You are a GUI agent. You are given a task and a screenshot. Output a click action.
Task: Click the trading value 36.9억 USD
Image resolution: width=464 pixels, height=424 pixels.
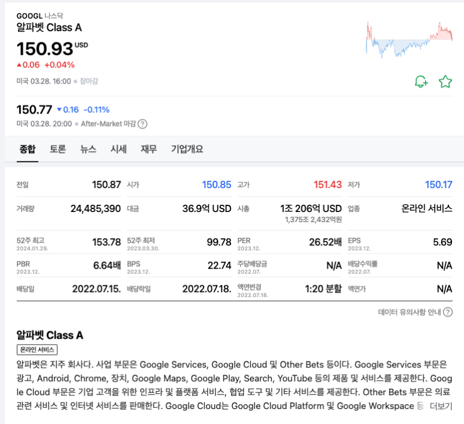206,208
